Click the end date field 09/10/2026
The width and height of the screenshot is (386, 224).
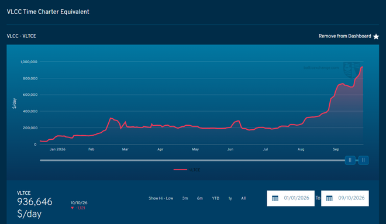(x=345, y=198)
